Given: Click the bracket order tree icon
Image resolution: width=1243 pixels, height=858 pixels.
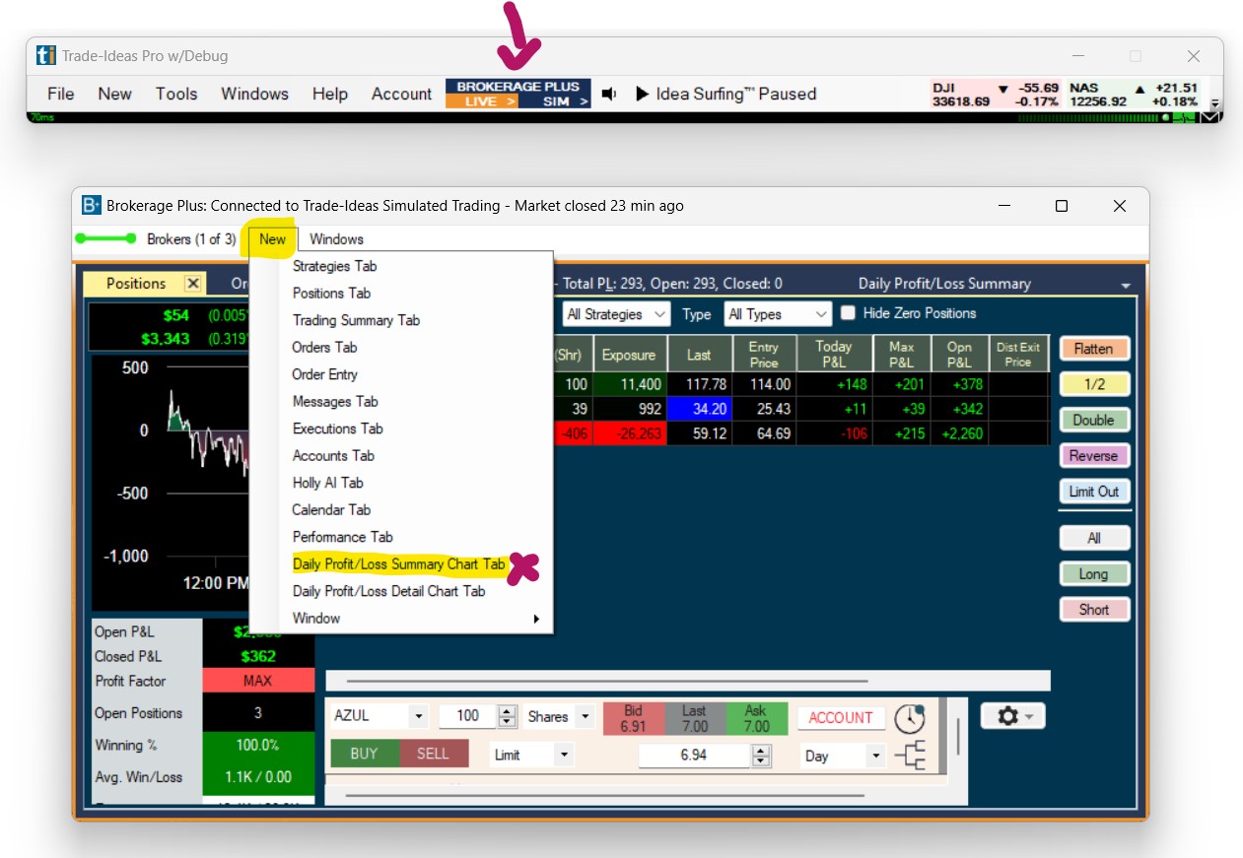Looking at the screenshot, I should coord(909,756).
